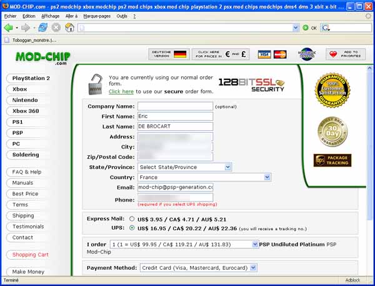The height and width of the screenshot is (286, 375).
Task: Open the Back button history arrow
Action: coord(17,28)
